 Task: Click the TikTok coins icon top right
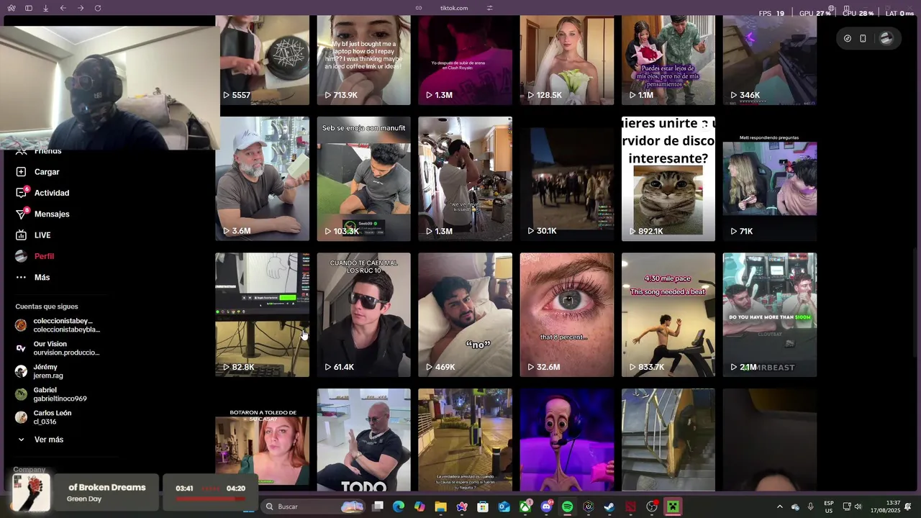coord(847,38)
